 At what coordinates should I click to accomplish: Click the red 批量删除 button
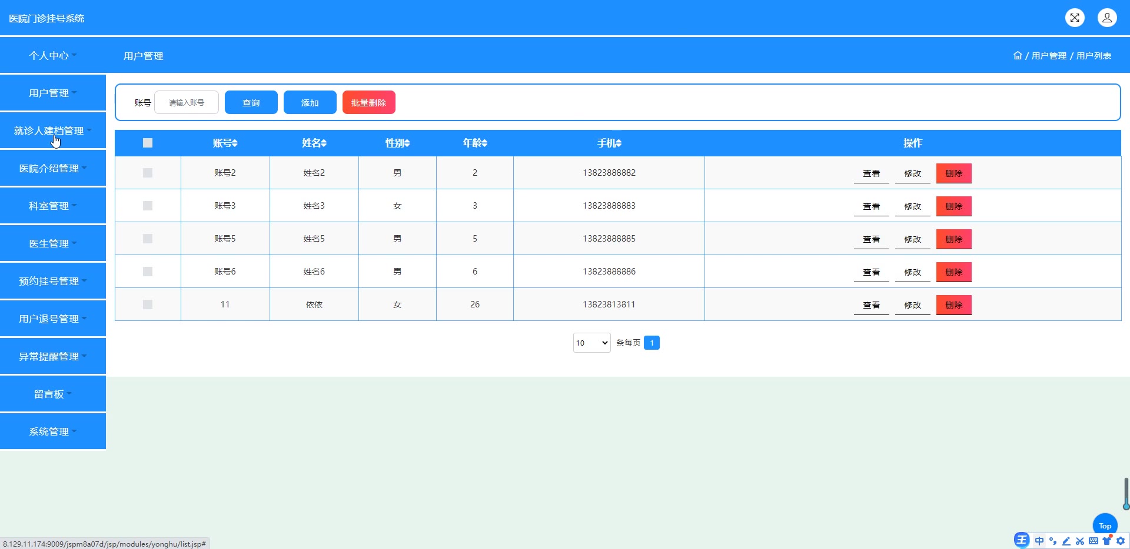pos(369,102)
